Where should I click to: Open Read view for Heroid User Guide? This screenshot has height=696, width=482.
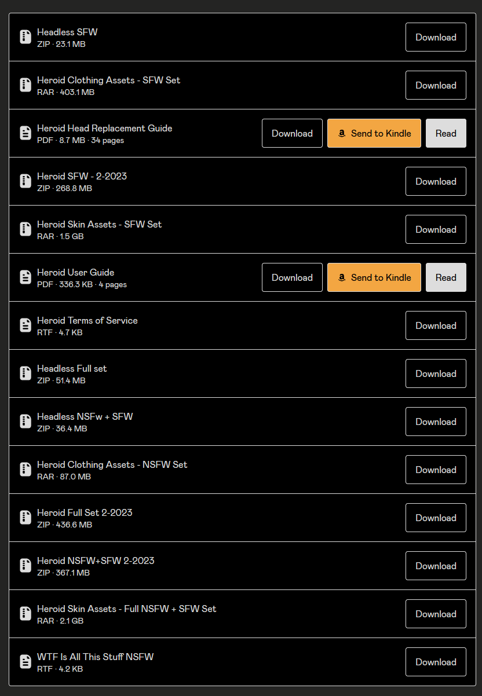click(x=446, y=277)
